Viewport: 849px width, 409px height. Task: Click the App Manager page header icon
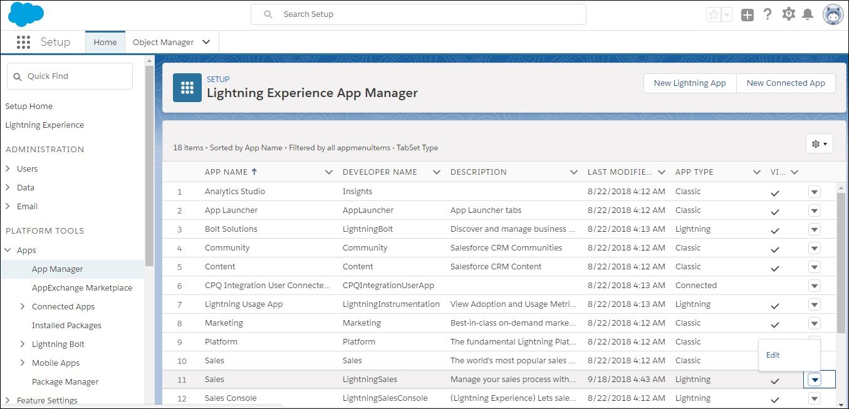click(187, 88)
